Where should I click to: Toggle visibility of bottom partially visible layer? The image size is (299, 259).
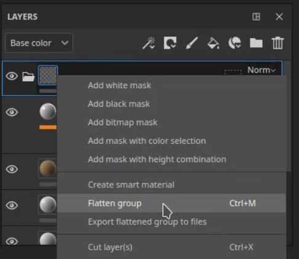(x=12, y=241)
